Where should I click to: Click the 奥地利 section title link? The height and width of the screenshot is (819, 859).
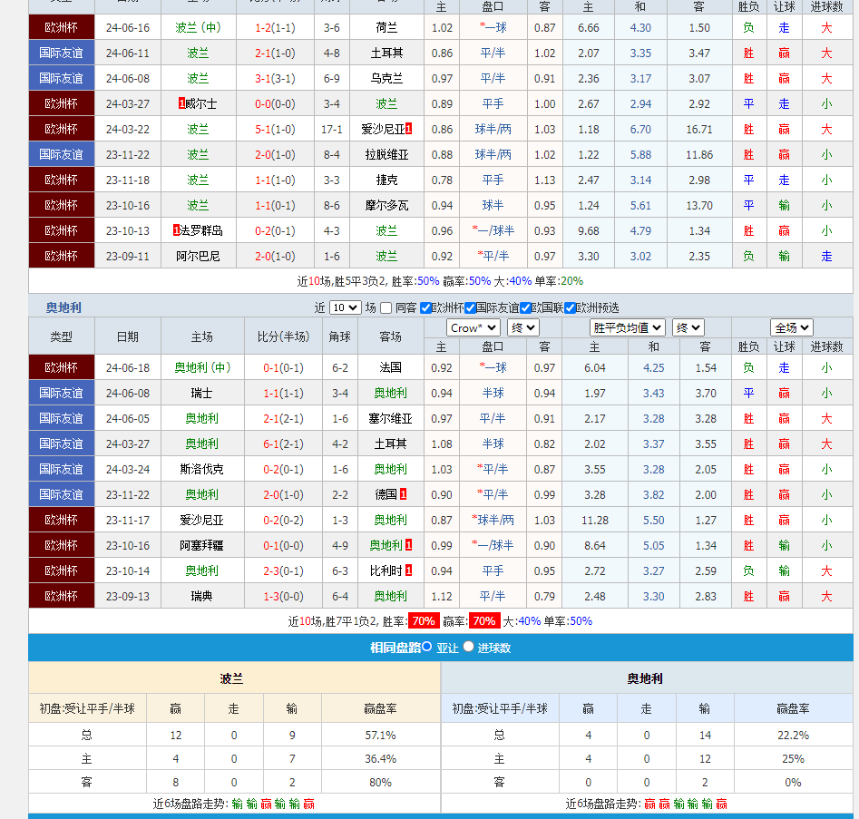click(x=63, y=308)
